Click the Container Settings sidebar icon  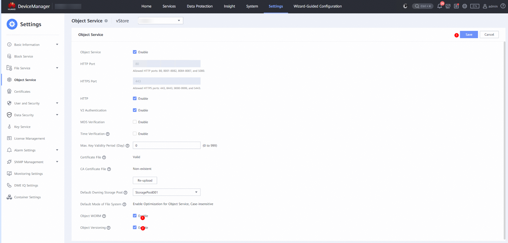pyautogui.click(x=9, y=197)
